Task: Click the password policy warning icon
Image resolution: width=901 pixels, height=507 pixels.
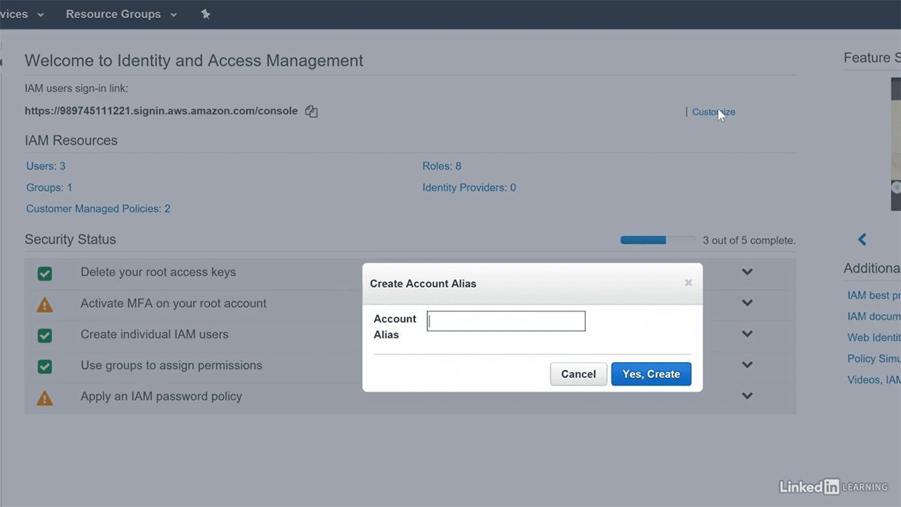Action: 45,398
